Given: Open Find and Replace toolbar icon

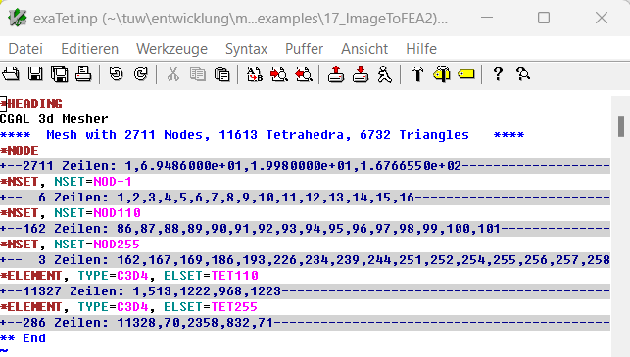Looking at the screenshot, I should coord(255,74).
